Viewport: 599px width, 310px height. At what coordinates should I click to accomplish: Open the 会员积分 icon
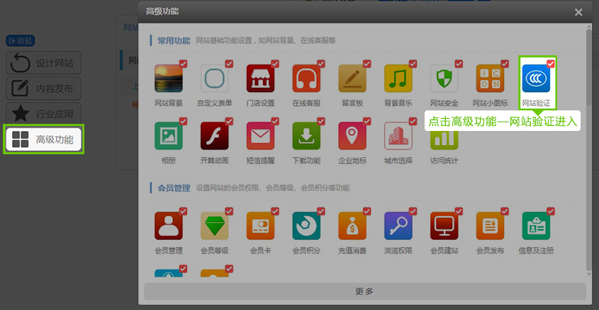click(306, 226)
